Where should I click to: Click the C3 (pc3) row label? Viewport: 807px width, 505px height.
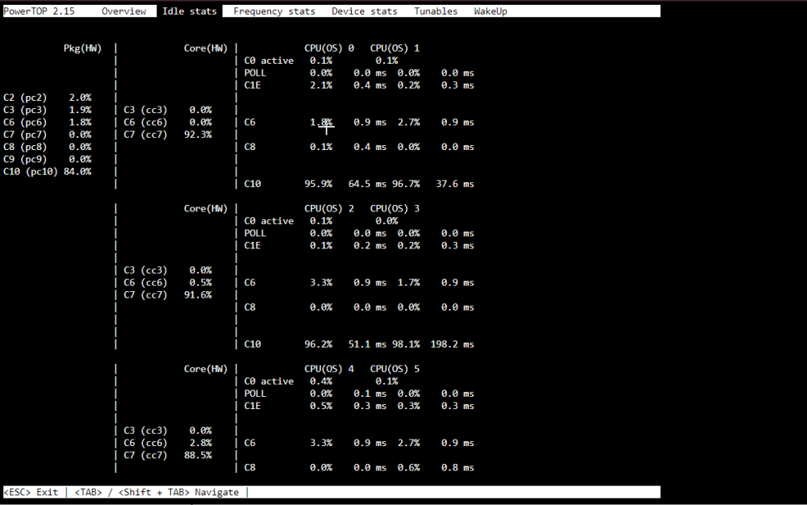click(x=25, y=110)
